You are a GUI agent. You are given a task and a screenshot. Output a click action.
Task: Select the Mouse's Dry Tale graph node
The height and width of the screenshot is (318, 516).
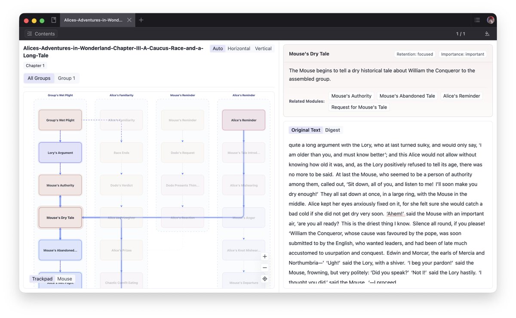coord(60,218)
